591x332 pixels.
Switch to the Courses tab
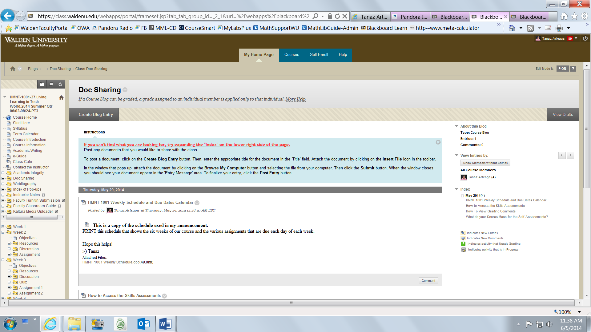tap(291, 55)
